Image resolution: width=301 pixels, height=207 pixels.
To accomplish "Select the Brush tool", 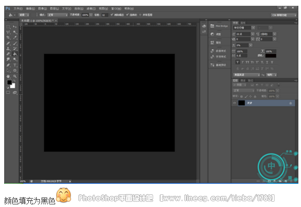I will coord(15,43).
